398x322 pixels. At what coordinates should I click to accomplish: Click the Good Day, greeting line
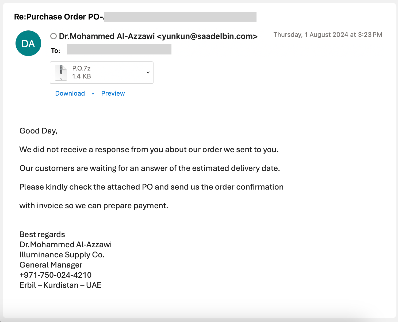click(39, 131)
